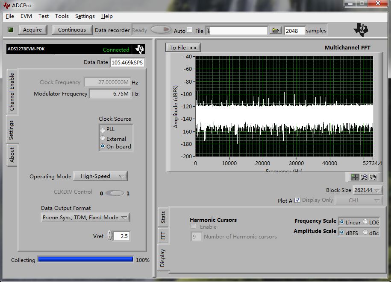This screenshot has height=282, width=391.
Task: Select PLL clock source
Action: click(103, 130)
